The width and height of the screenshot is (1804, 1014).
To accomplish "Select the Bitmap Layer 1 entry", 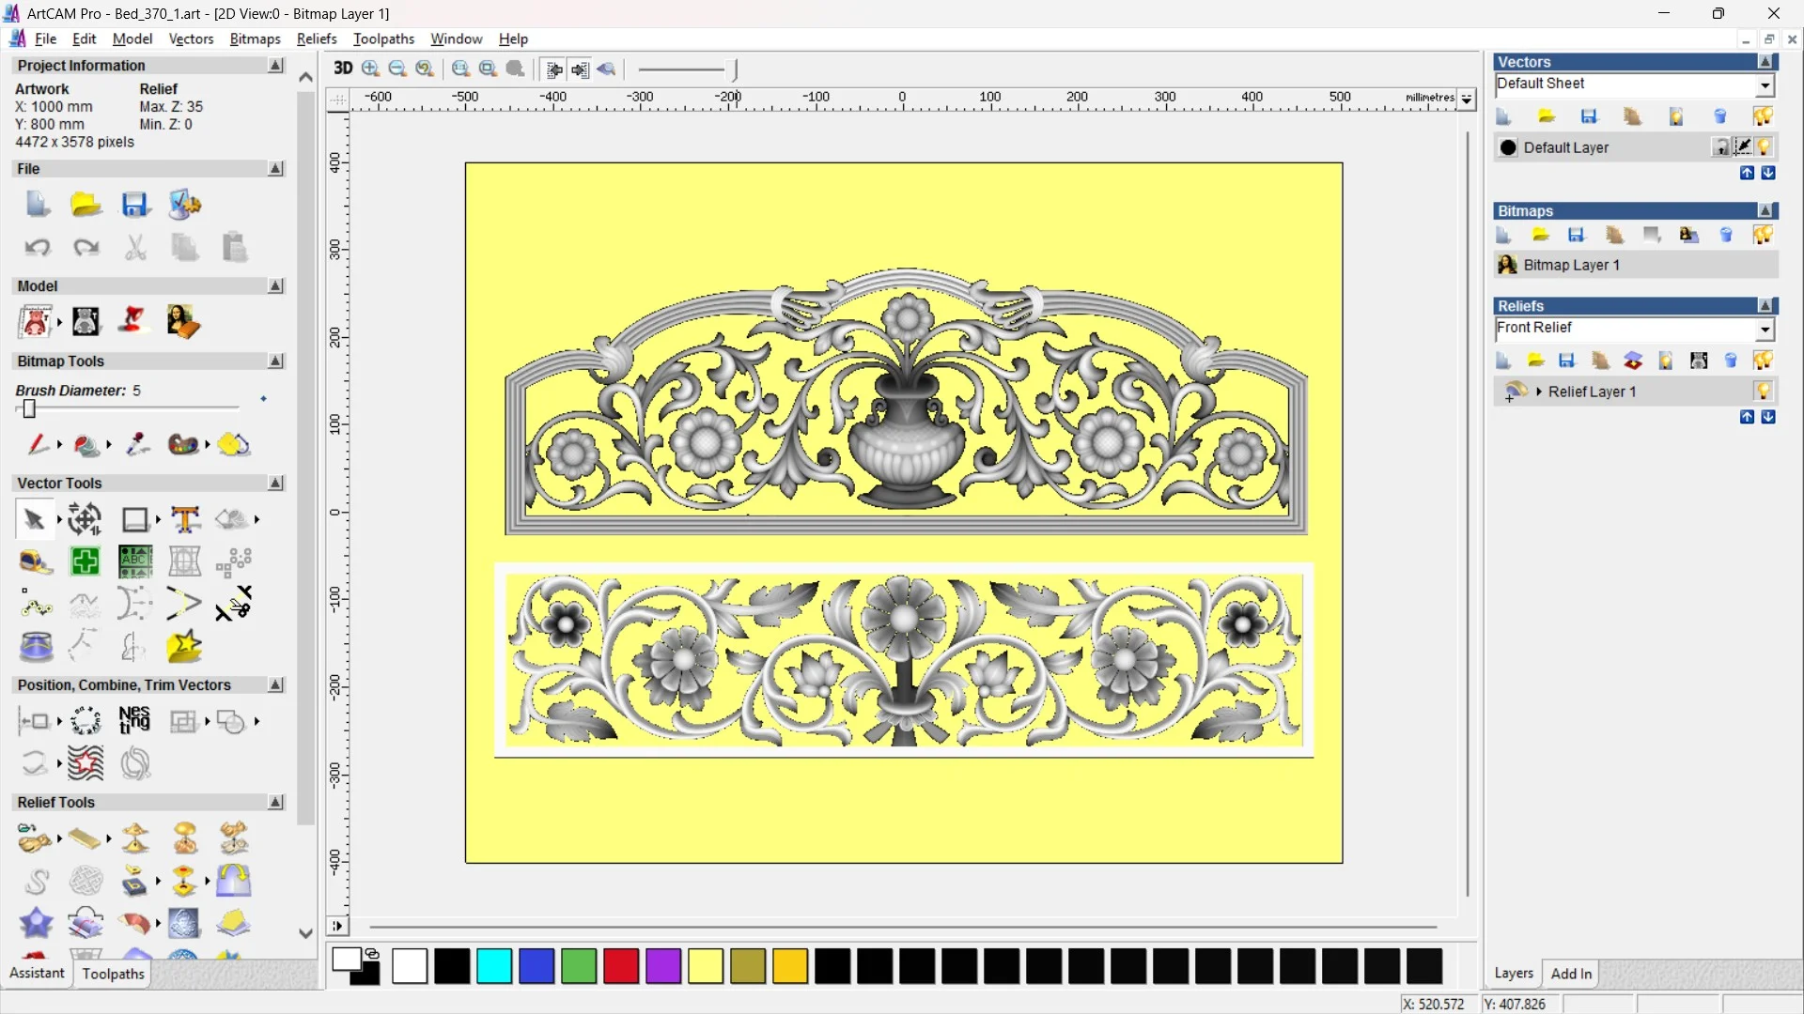I will tap(1571, 265).
